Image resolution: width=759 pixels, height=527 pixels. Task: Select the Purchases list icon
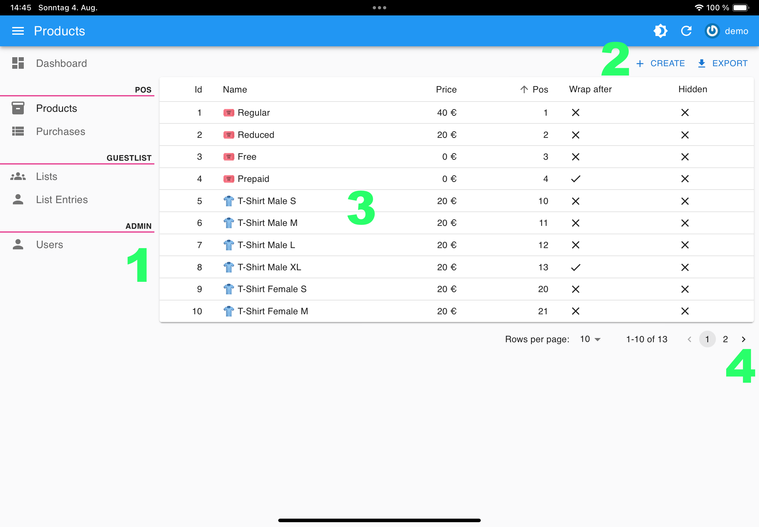[x=18, y=131]
